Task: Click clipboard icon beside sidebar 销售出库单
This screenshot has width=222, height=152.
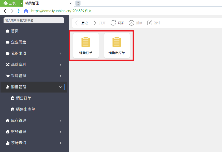Action: 13,109
